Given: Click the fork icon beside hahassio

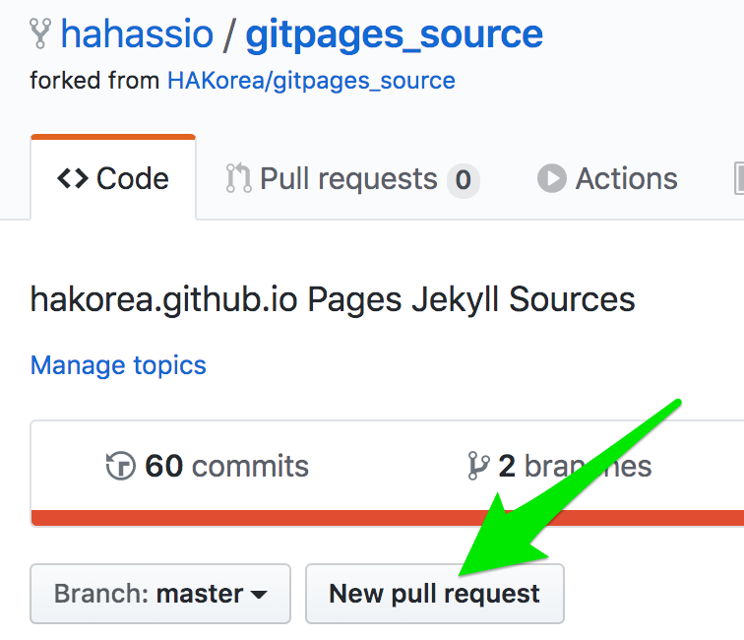Looking at the screenshot, I should point(39,33).
